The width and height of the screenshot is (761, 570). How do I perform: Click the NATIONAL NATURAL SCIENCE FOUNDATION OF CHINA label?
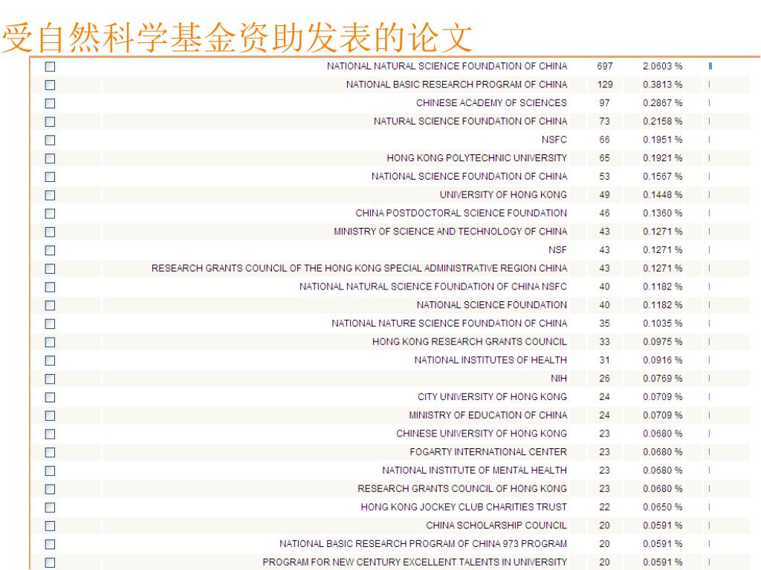pos(447,66)
